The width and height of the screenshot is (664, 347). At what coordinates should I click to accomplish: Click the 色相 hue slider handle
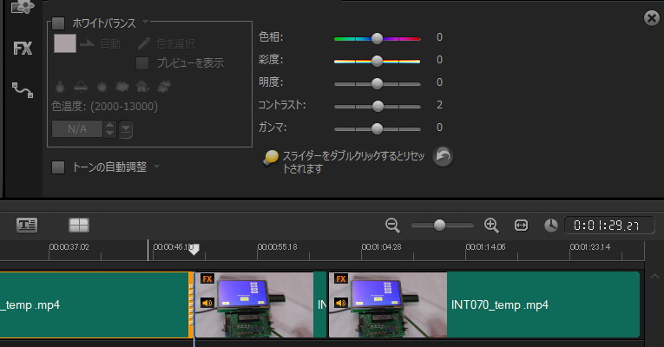click(377, 38)
